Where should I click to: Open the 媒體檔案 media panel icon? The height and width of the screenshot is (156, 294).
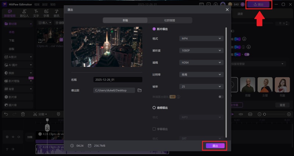point(10,12)
